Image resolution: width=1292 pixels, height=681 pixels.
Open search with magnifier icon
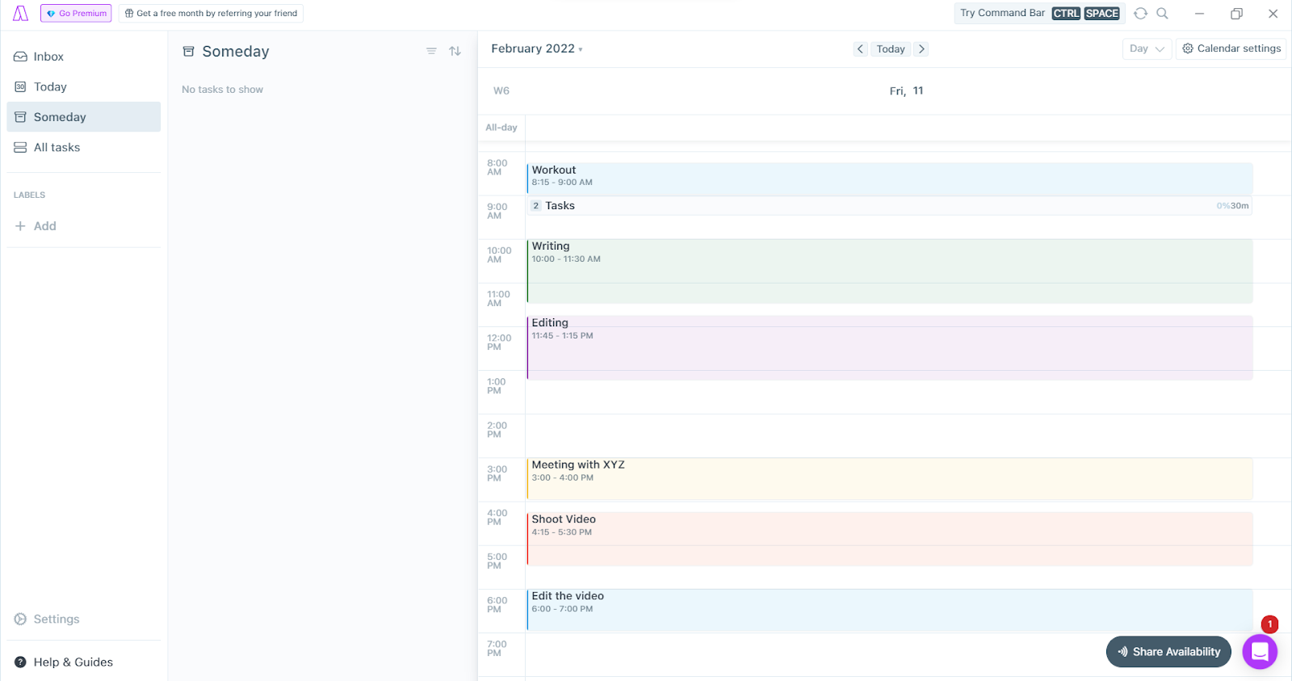(1162, 14)
